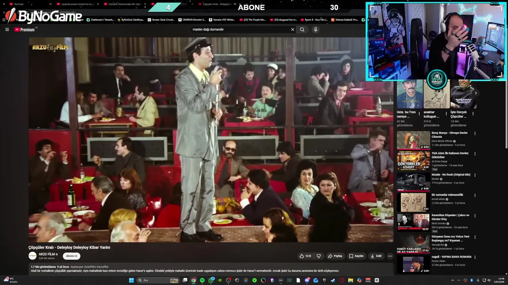The height and width of the screenshot is (285, 508).
Task: Clear the search text with X
Action: pos(292,29)
